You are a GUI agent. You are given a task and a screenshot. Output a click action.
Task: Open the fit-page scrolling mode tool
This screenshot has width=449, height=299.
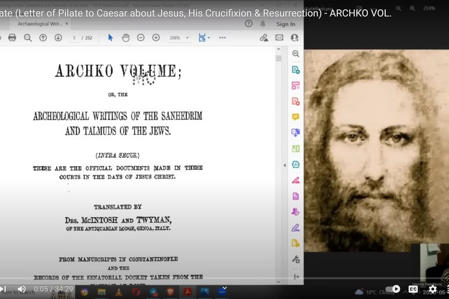pyautogui.click(x=202, y=37)
